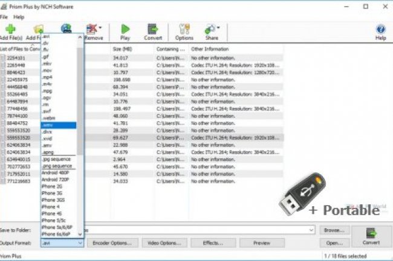Open Help via the toolbar icon
Screen dimensions: 393x261
(x=380, y=31)
